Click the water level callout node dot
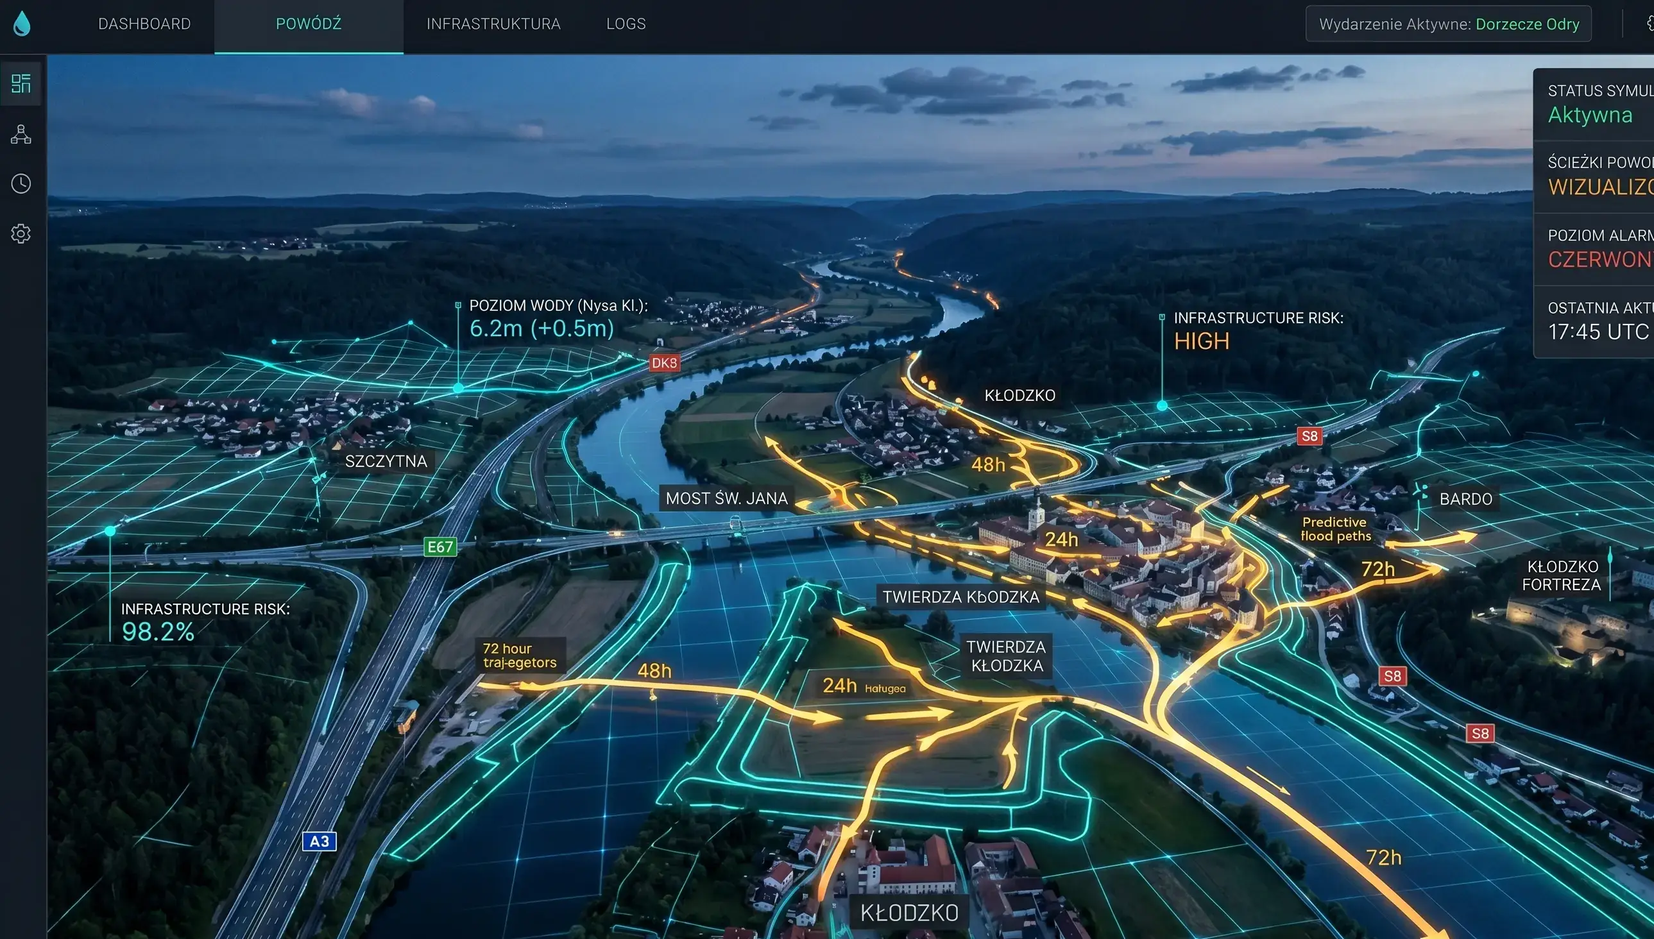 point(458,388)
